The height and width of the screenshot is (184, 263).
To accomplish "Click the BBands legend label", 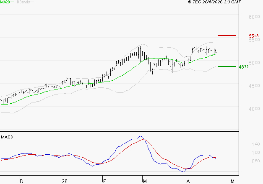I will (23, 2).
